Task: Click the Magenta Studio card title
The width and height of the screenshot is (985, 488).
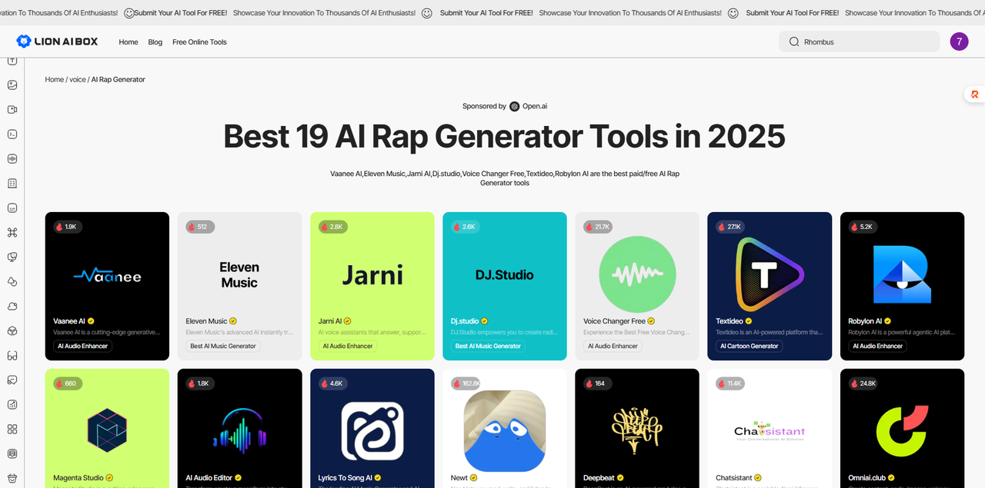Action: pos(78,478)
